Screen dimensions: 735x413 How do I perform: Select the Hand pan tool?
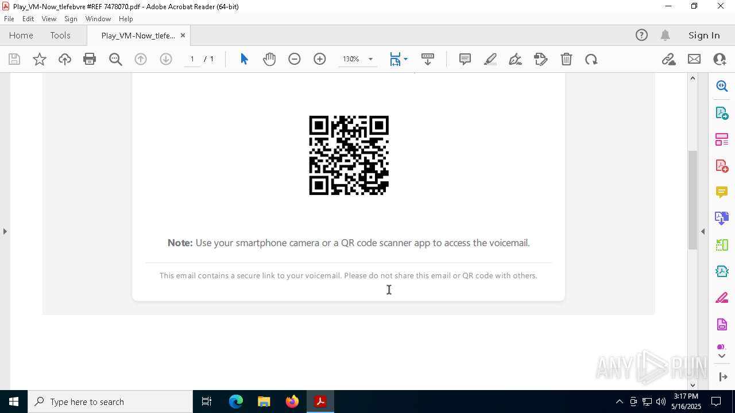(x=269, y=59)
